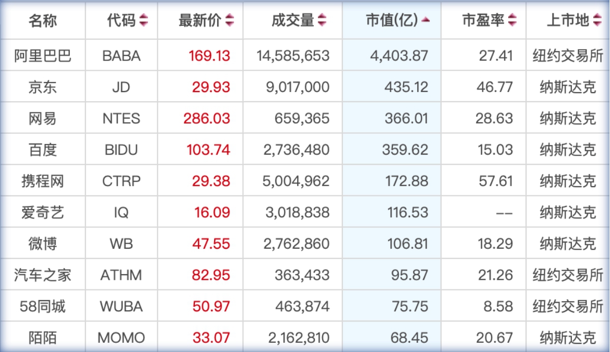Click the ATHM ticker code
This screenshot has width=610, height=352.
pyautogui.click(x=121, y=275)
